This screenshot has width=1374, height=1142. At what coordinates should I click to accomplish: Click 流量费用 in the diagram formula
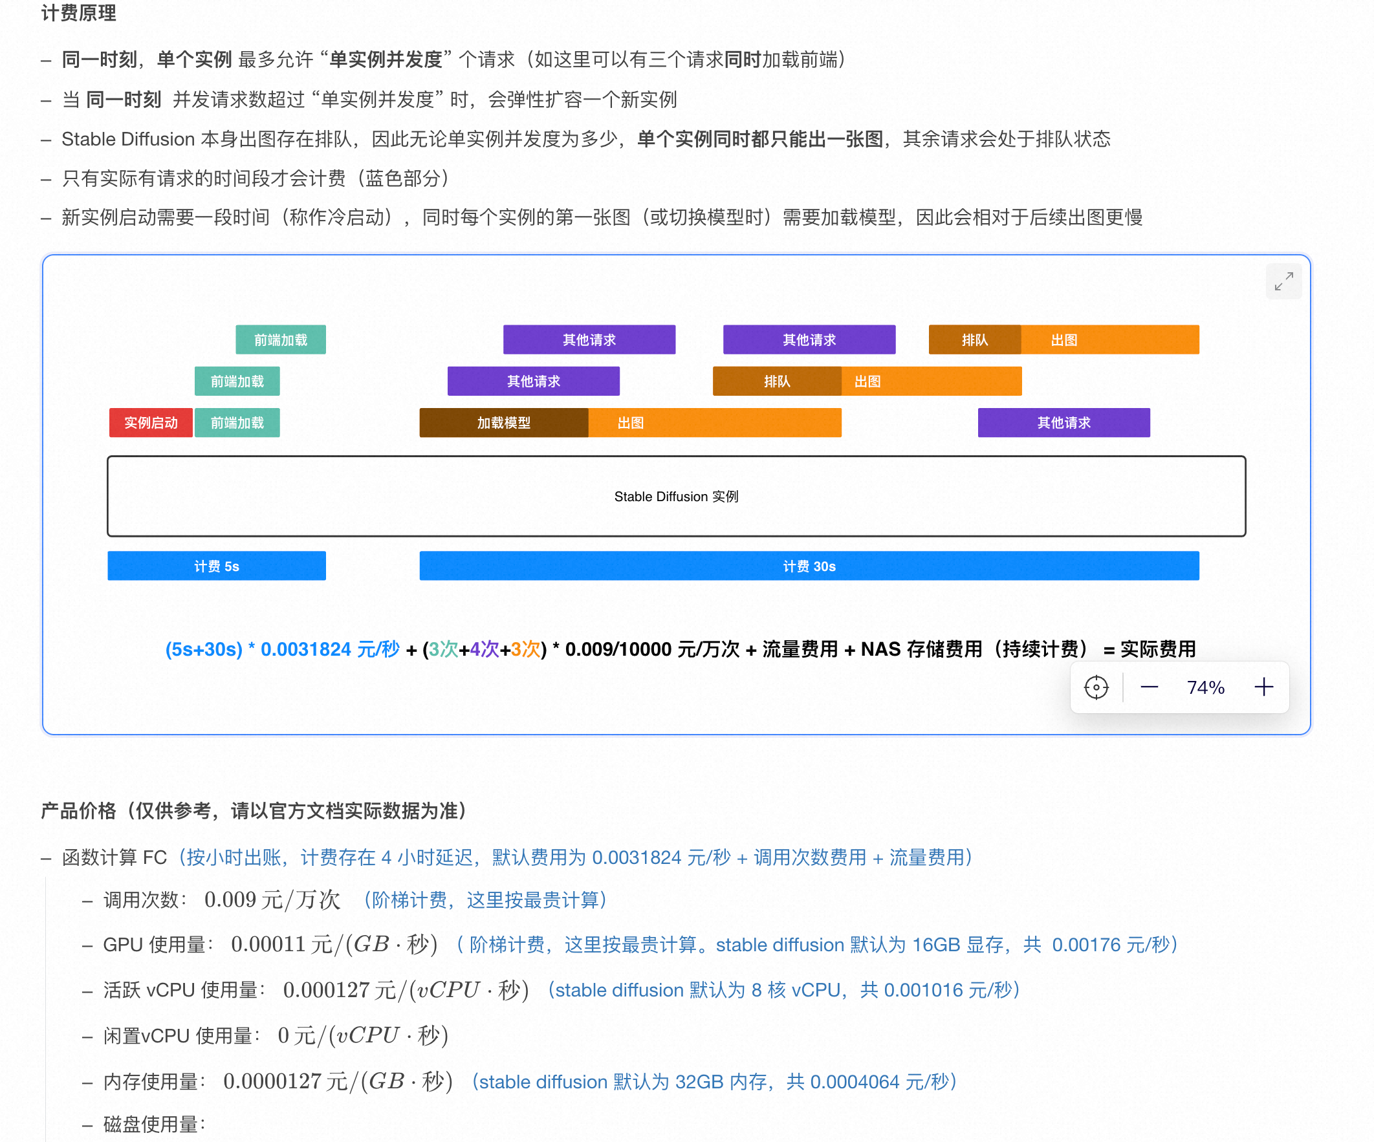coord(800,649)
